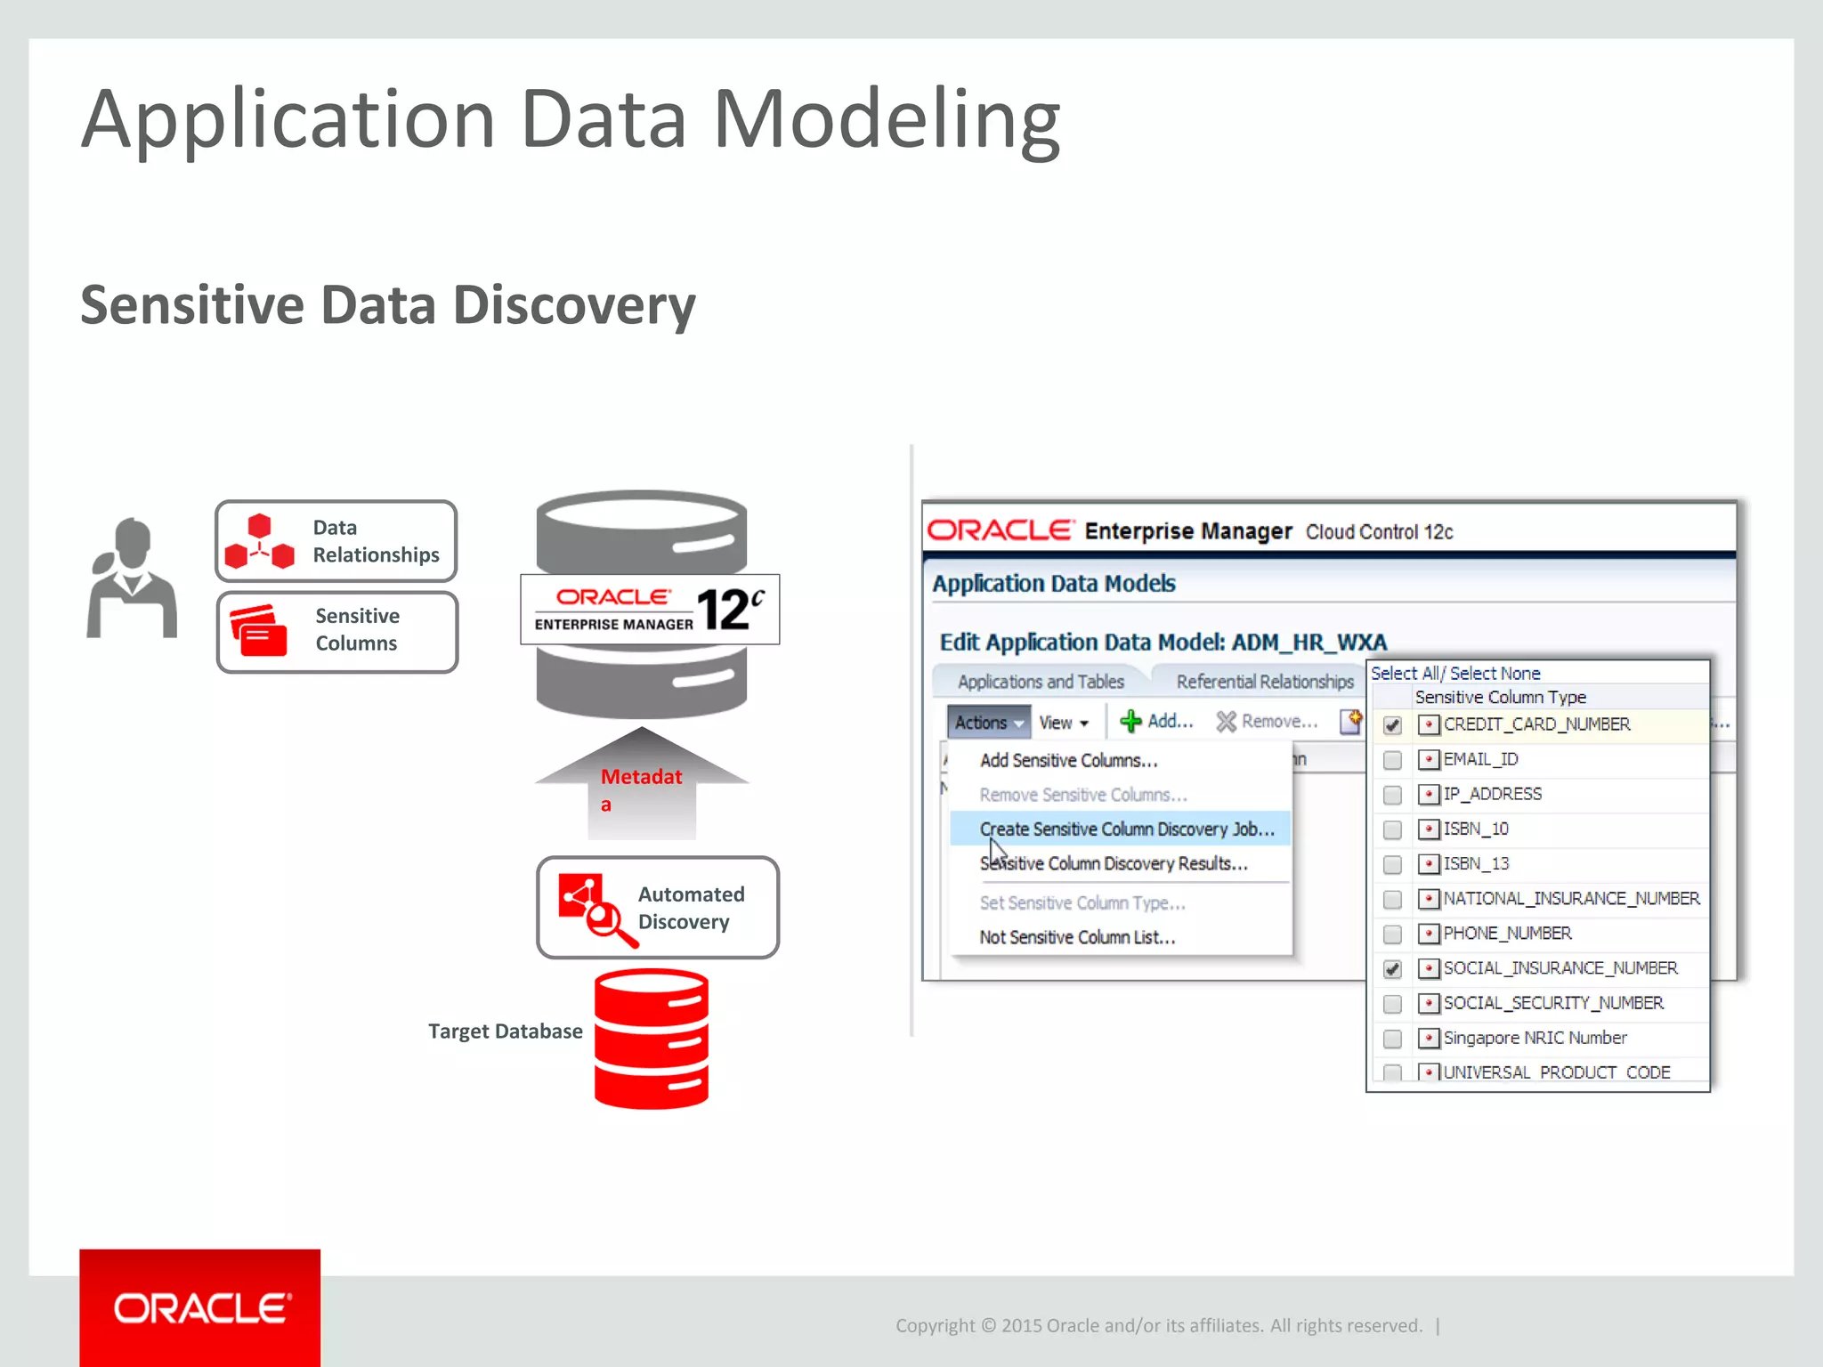Click the Edit Application Data Model title
This screenshot has height=1367, width=1823.
pos(1163,642)
